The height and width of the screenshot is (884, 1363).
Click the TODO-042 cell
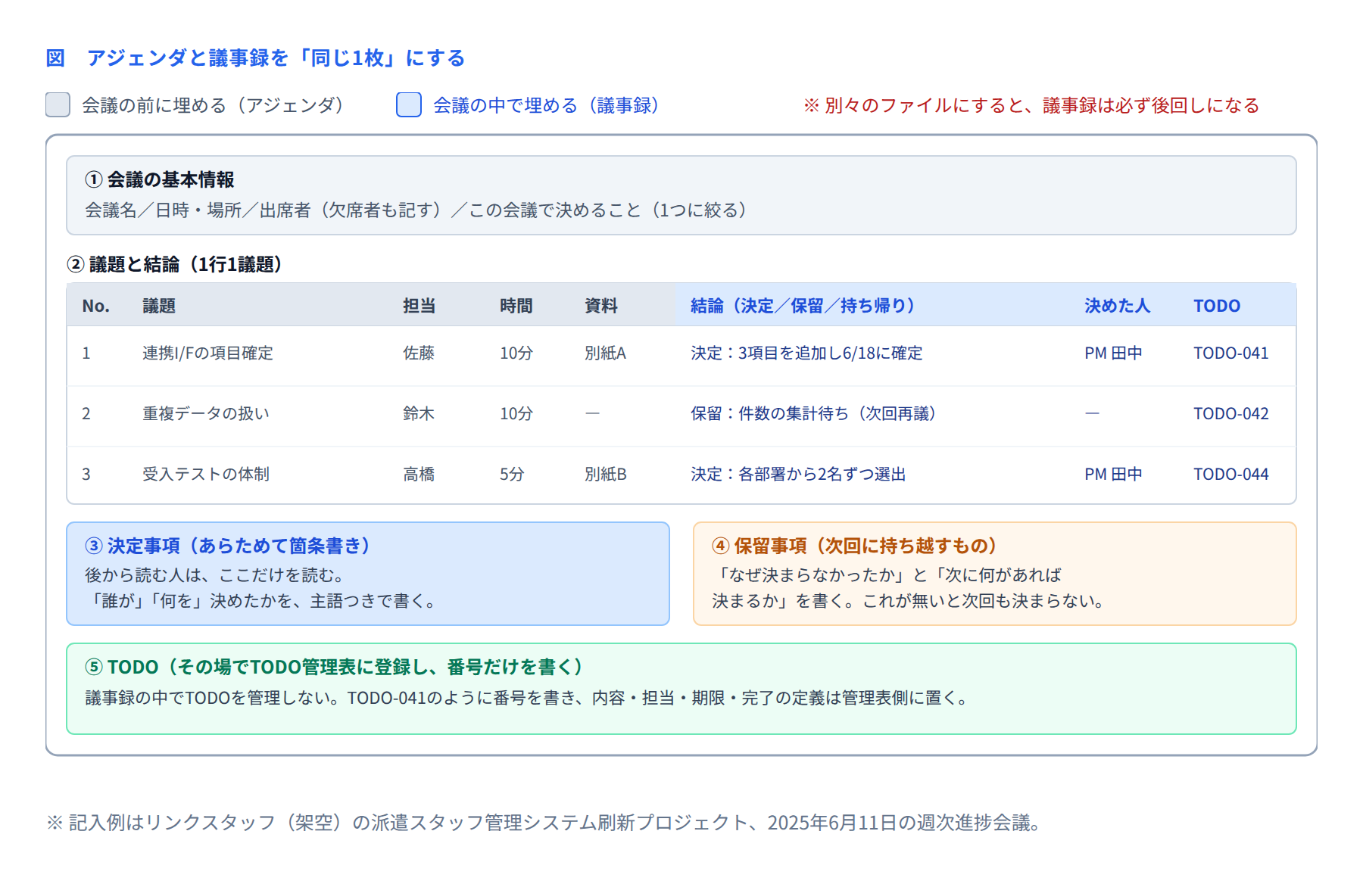click(x=1231, y=413)
